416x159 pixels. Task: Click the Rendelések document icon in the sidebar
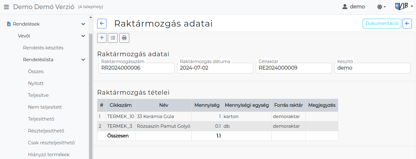tap(9, 24)
